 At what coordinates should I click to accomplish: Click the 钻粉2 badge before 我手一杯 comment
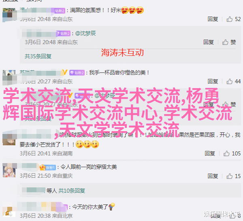(77, 72)
